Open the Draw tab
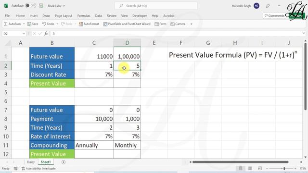Screen dimensions: 308x173 pos(46,16)
